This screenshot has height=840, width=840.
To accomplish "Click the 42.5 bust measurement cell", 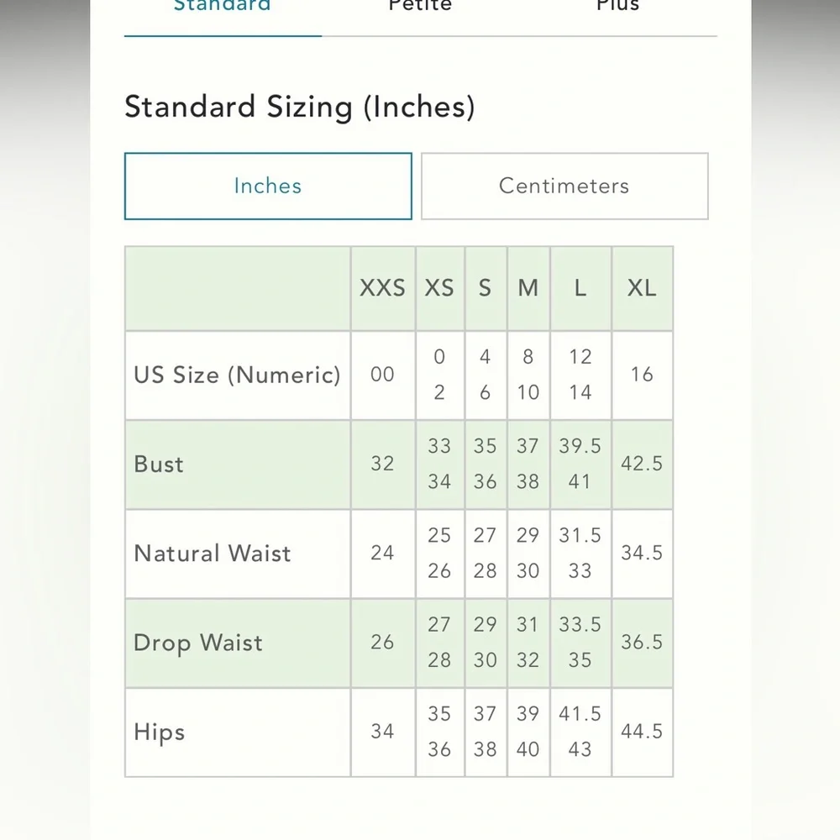I will [642, 464].
